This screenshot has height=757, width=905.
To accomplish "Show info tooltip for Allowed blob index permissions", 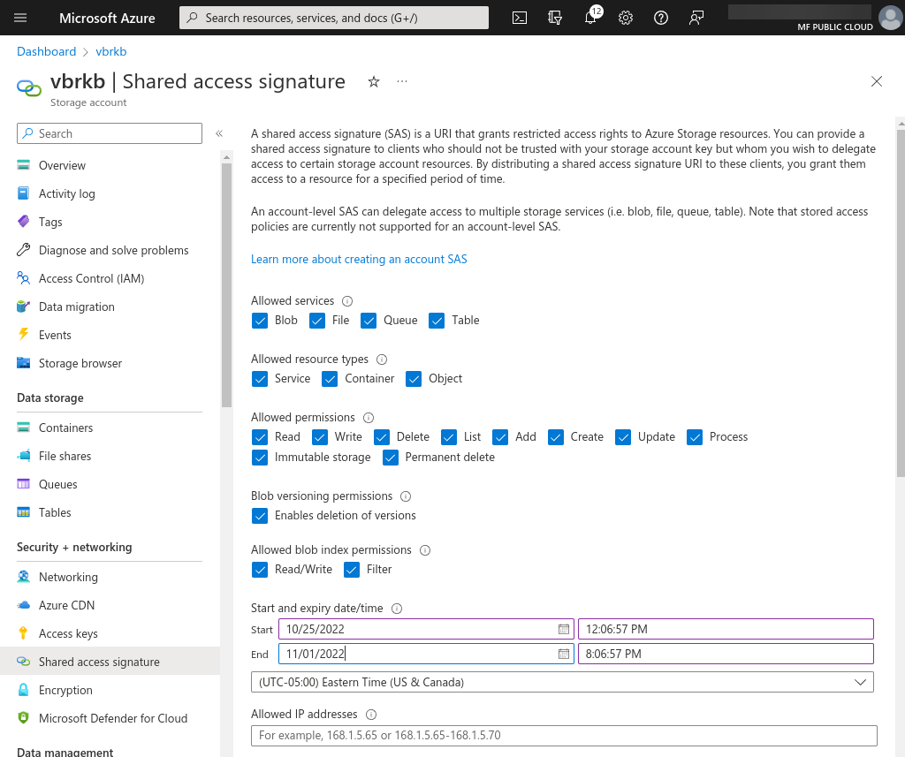I will coord(425,550).
